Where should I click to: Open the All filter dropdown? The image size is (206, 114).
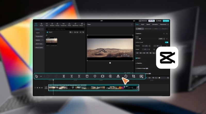coord(82,32)
